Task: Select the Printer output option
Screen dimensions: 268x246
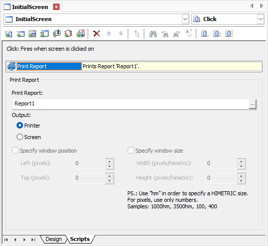Action: tap(29, 126)
